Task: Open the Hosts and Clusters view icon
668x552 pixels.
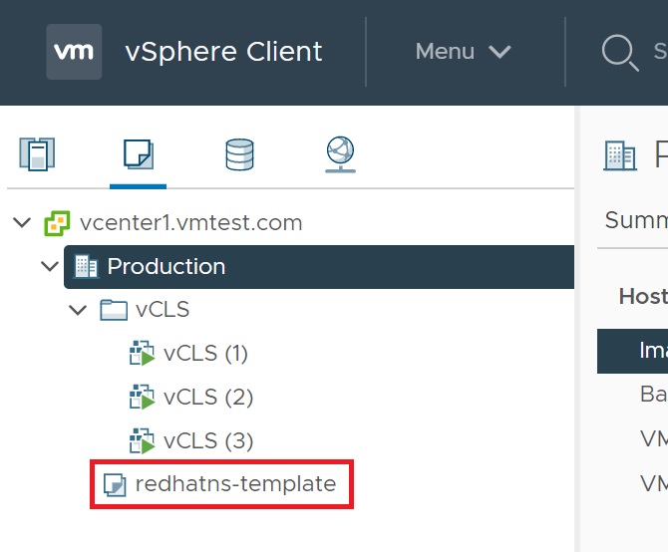Action: [x=37, y=154]
